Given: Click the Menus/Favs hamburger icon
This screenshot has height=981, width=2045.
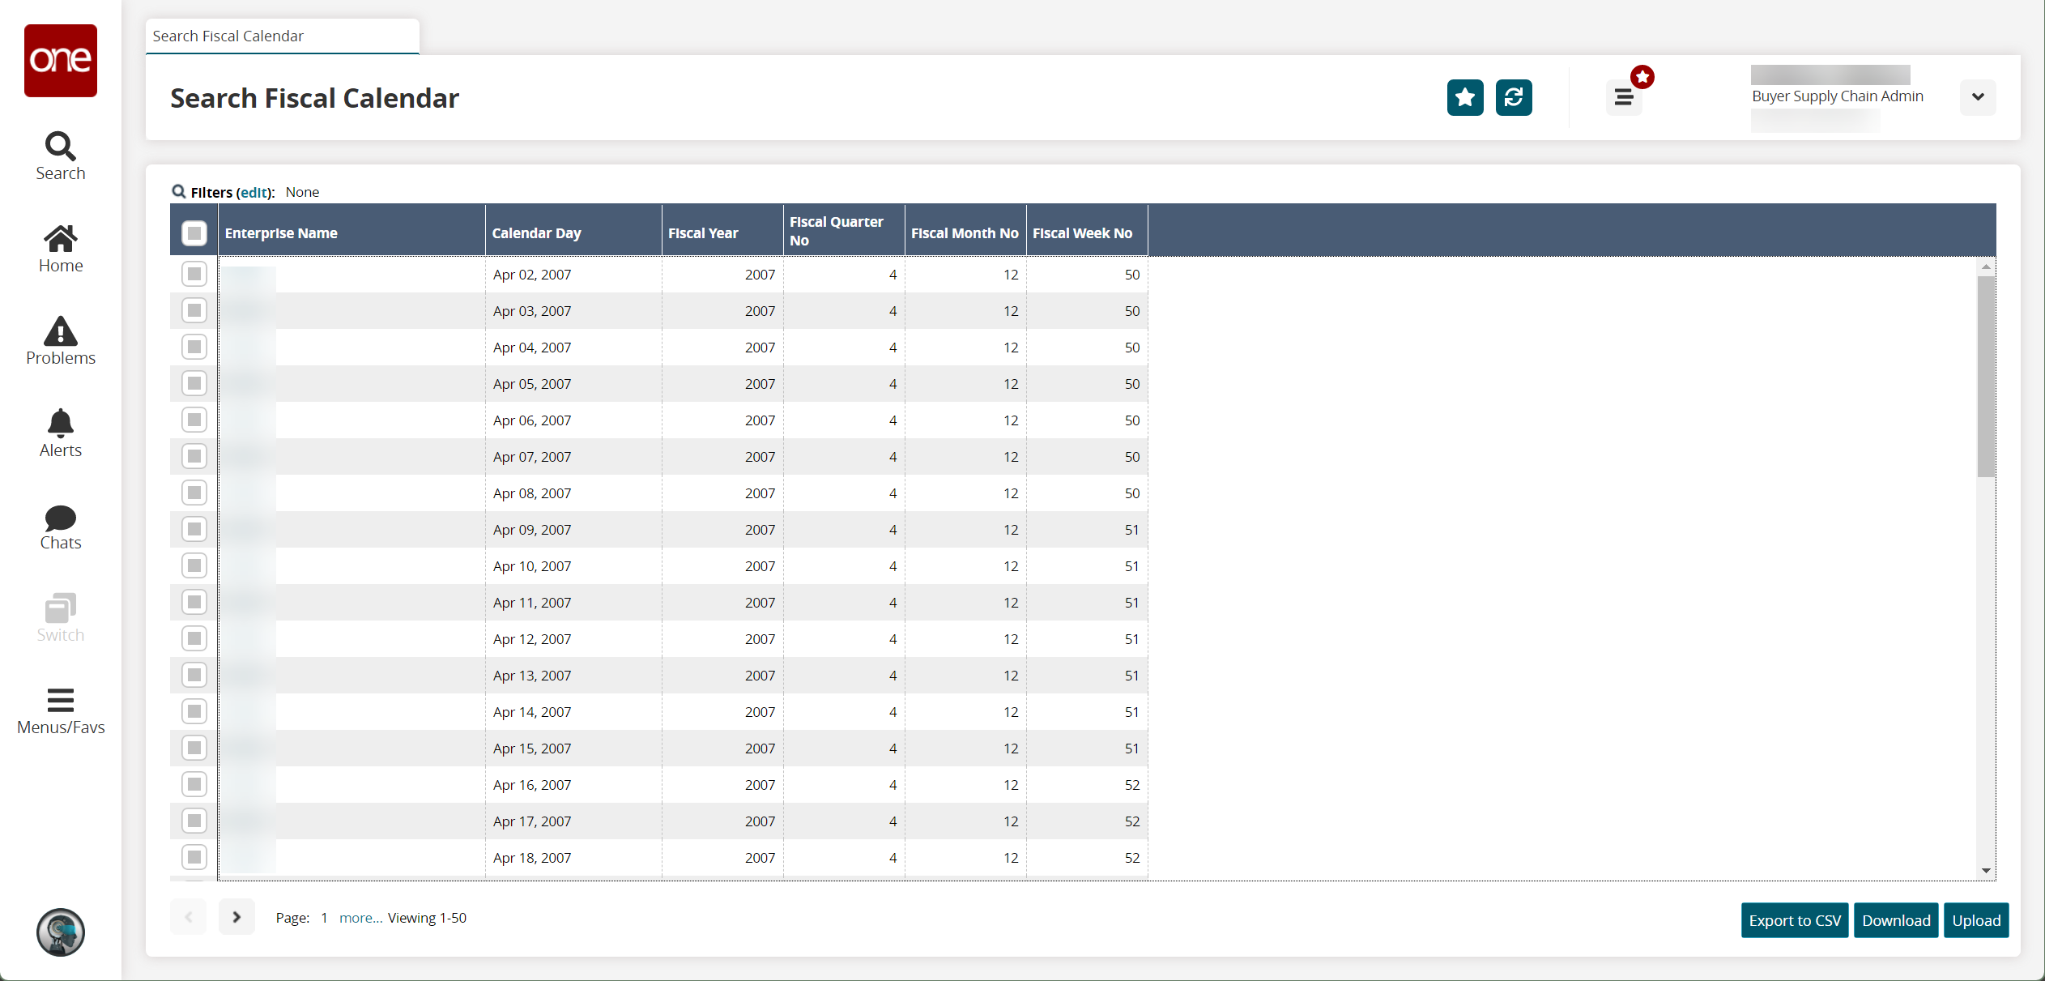Looking at the screenshot, I should (x=62, y=701).
